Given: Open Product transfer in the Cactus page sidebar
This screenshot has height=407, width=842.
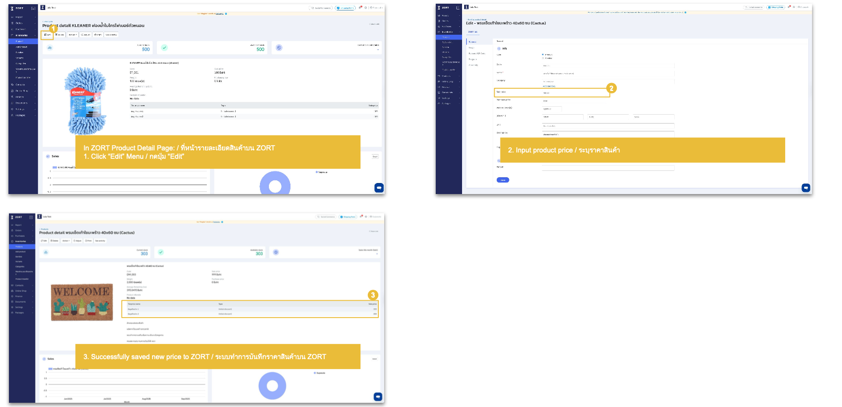Looking at the screenshot, I should pos(23,279).
